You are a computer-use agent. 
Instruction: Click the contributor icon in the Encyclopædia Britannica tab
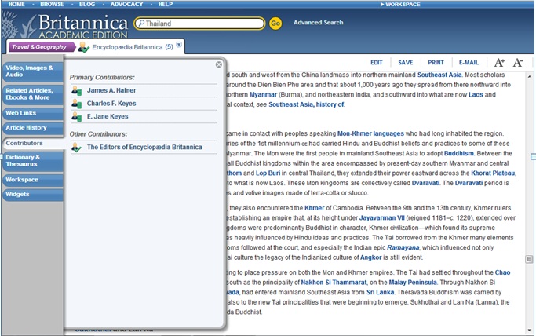coord(83,47)
